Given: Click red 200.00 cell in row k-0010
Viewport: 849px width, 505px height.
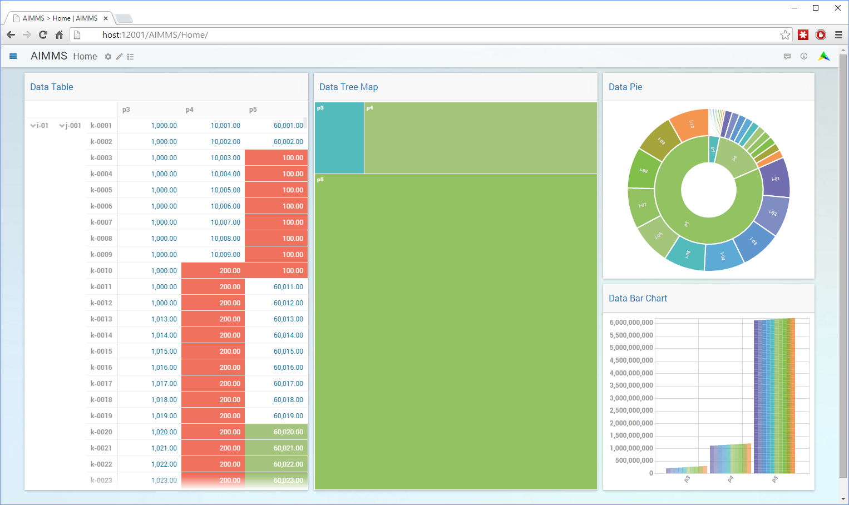Looking at the screenshot, I should point(213,271).
